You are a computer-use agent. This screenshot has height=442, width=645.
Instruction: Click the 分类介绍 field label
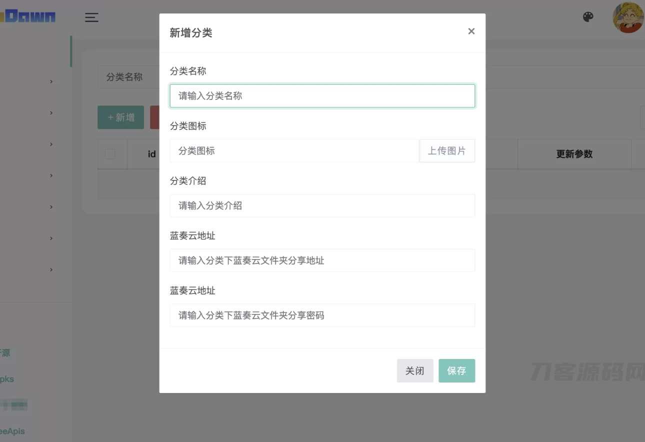pyautogui.click(x=188, y=181)
